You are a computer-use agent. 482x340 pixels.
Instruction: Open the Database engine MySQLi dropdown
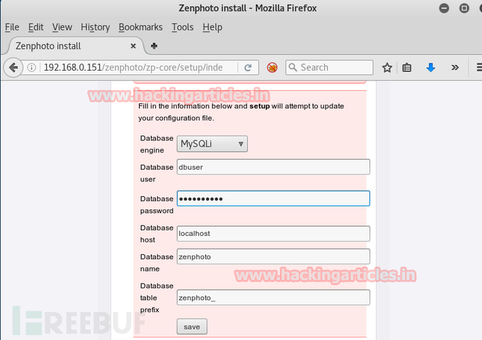tap(212, 144)
